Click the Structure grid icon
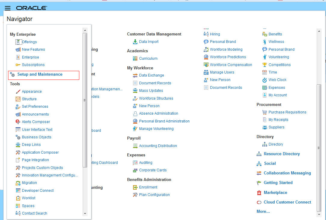Viewport: 326px width, 220px height. click(18, 99)
